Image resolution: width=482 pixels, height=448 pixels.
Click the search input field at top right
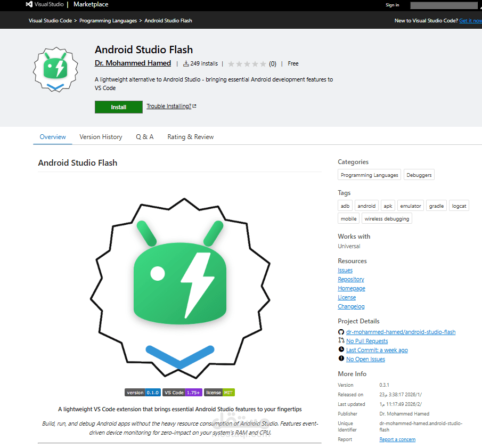coord(444,5)
